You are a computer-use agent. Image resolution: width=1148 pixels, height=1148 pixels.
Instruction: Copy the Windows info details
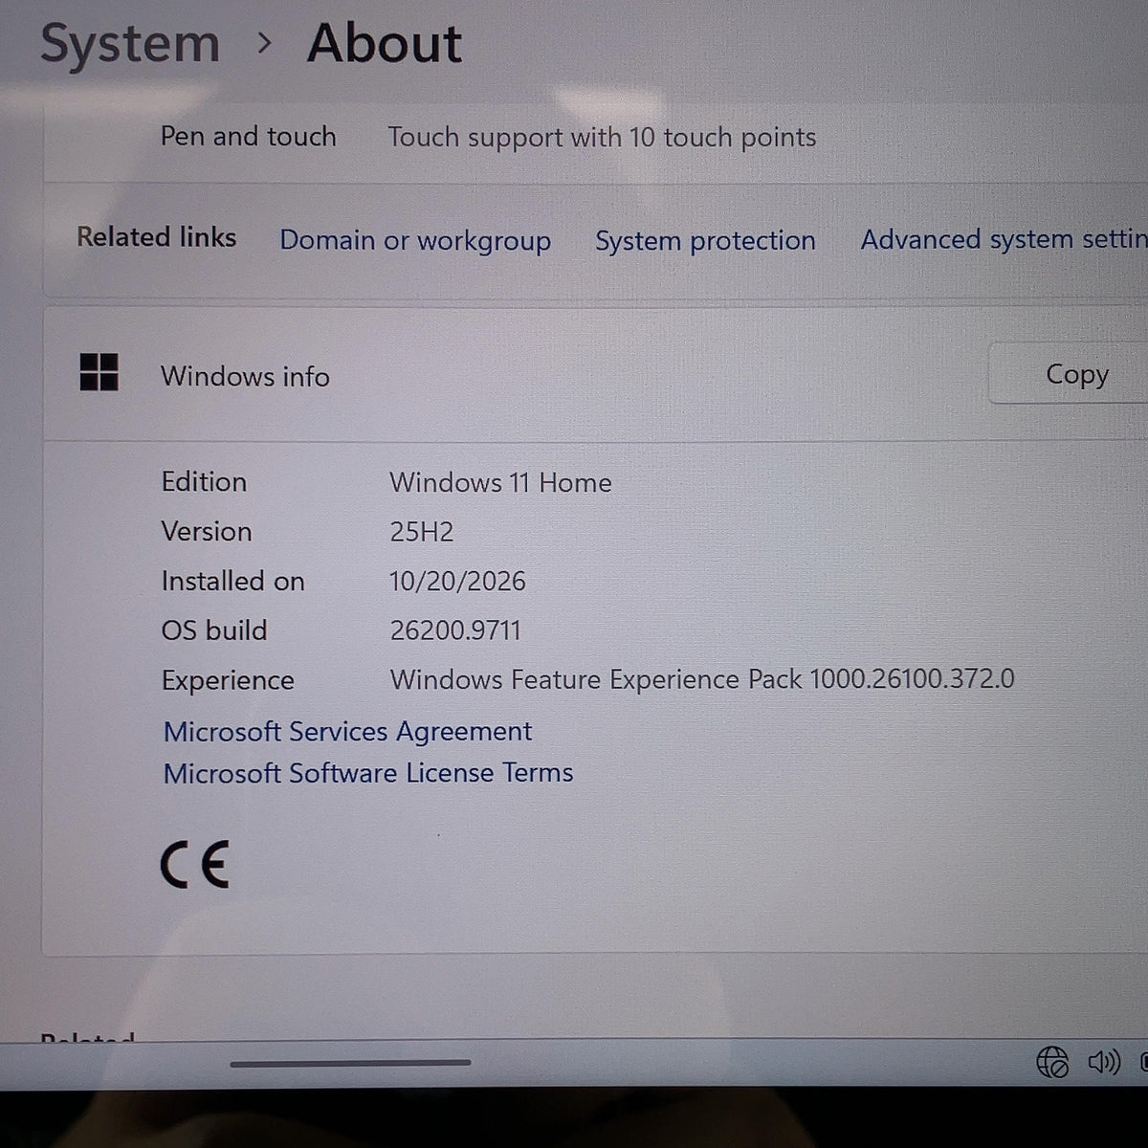(1069, 374)
